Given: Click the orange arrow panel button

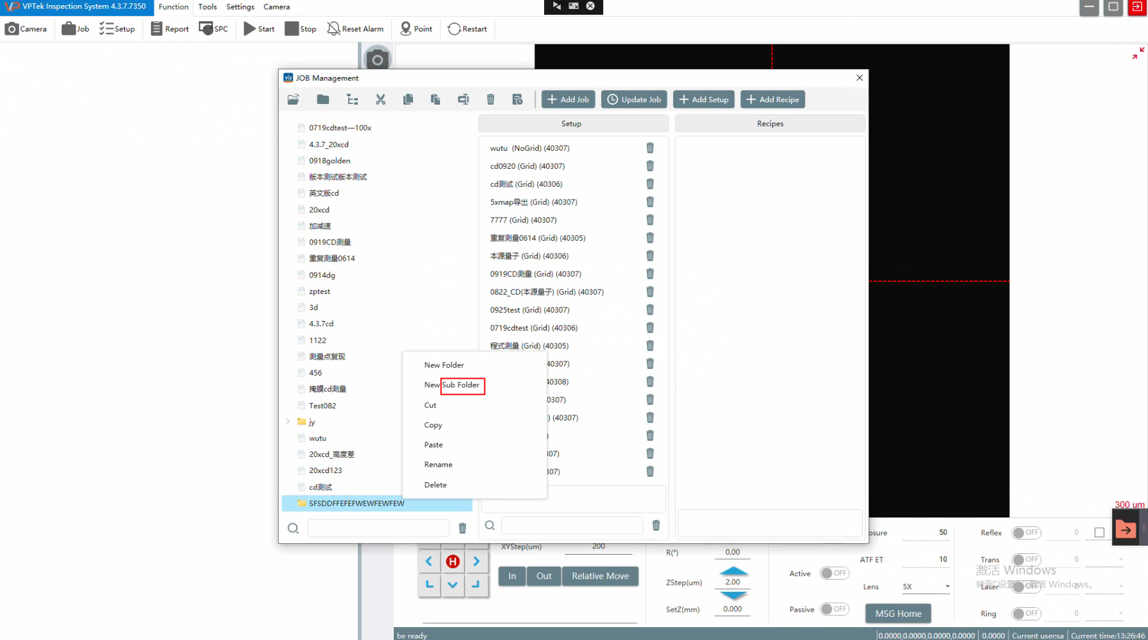Looking at the screenshot, I should coord(1125,530).
